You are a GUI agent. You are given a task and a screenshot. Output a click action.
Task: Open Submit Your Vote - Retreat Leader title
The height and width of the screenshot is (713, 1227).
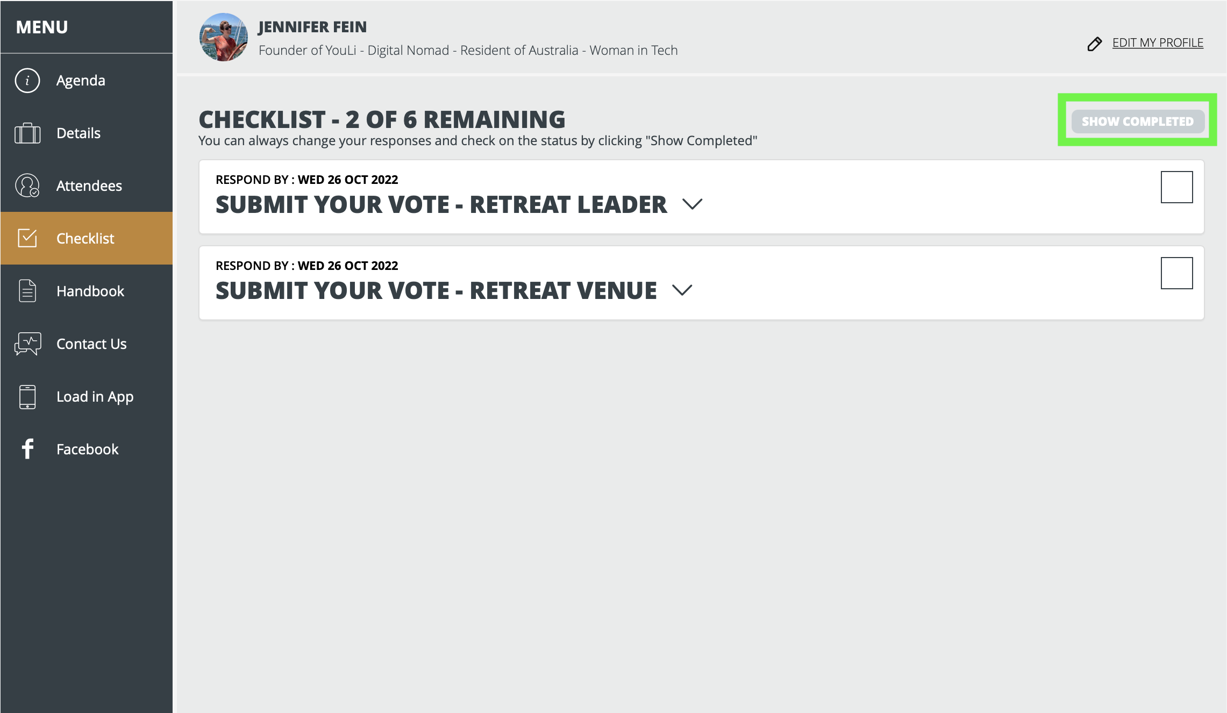pos(441,205)
